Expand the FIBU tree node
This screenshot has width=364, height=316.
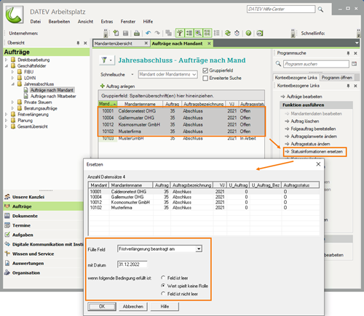pos(12,72)
